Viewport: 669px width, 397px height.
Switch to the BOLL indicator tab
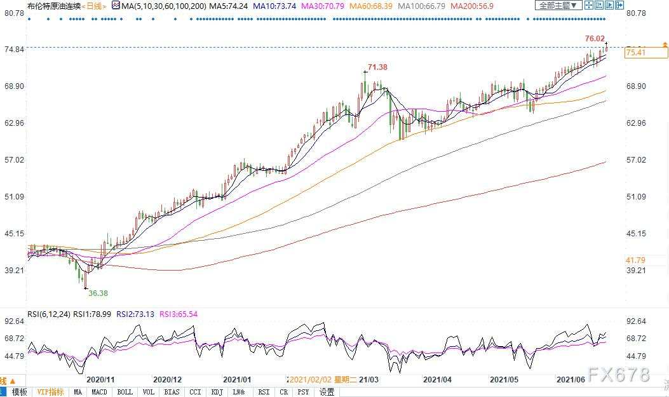[125, 392]
